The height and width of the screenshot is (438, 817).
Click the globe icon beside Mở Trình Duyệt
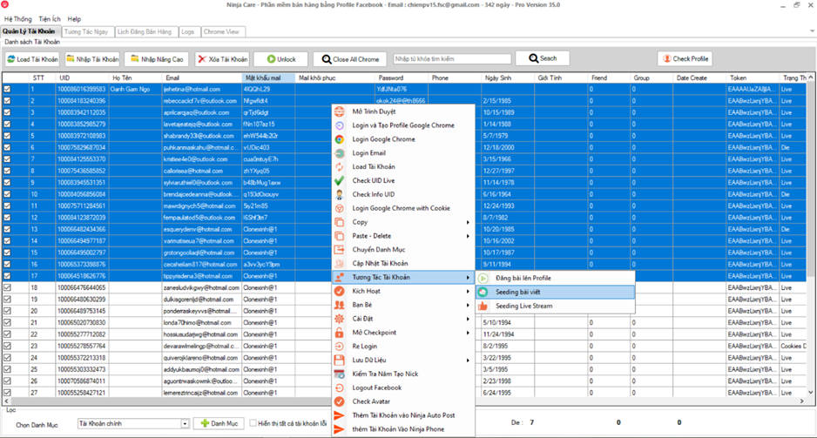click(339, 111)
